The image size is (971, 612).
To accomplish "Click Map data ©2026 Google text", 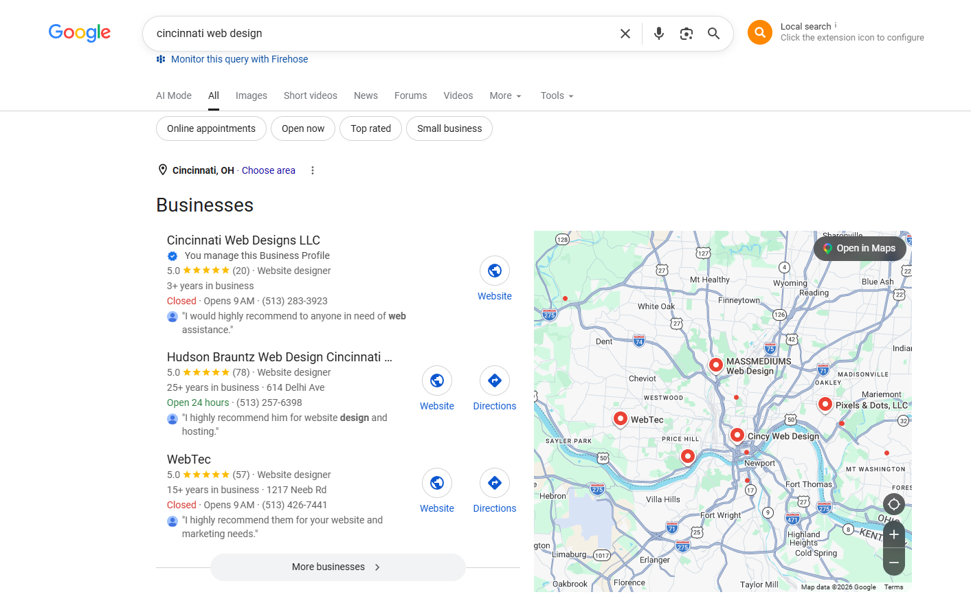I will click(838, 587).
